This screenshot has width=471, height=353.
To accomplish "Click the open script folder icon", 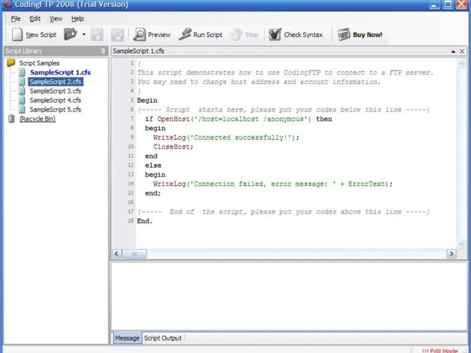I will click(70, 35).
